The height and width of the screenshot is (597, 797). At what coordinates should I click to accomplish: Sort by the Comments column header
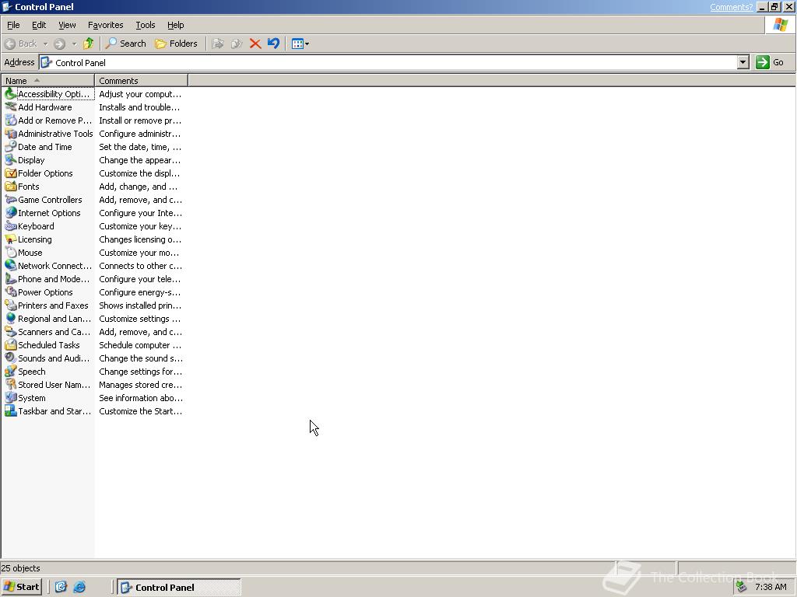click(x=142, y=81)
